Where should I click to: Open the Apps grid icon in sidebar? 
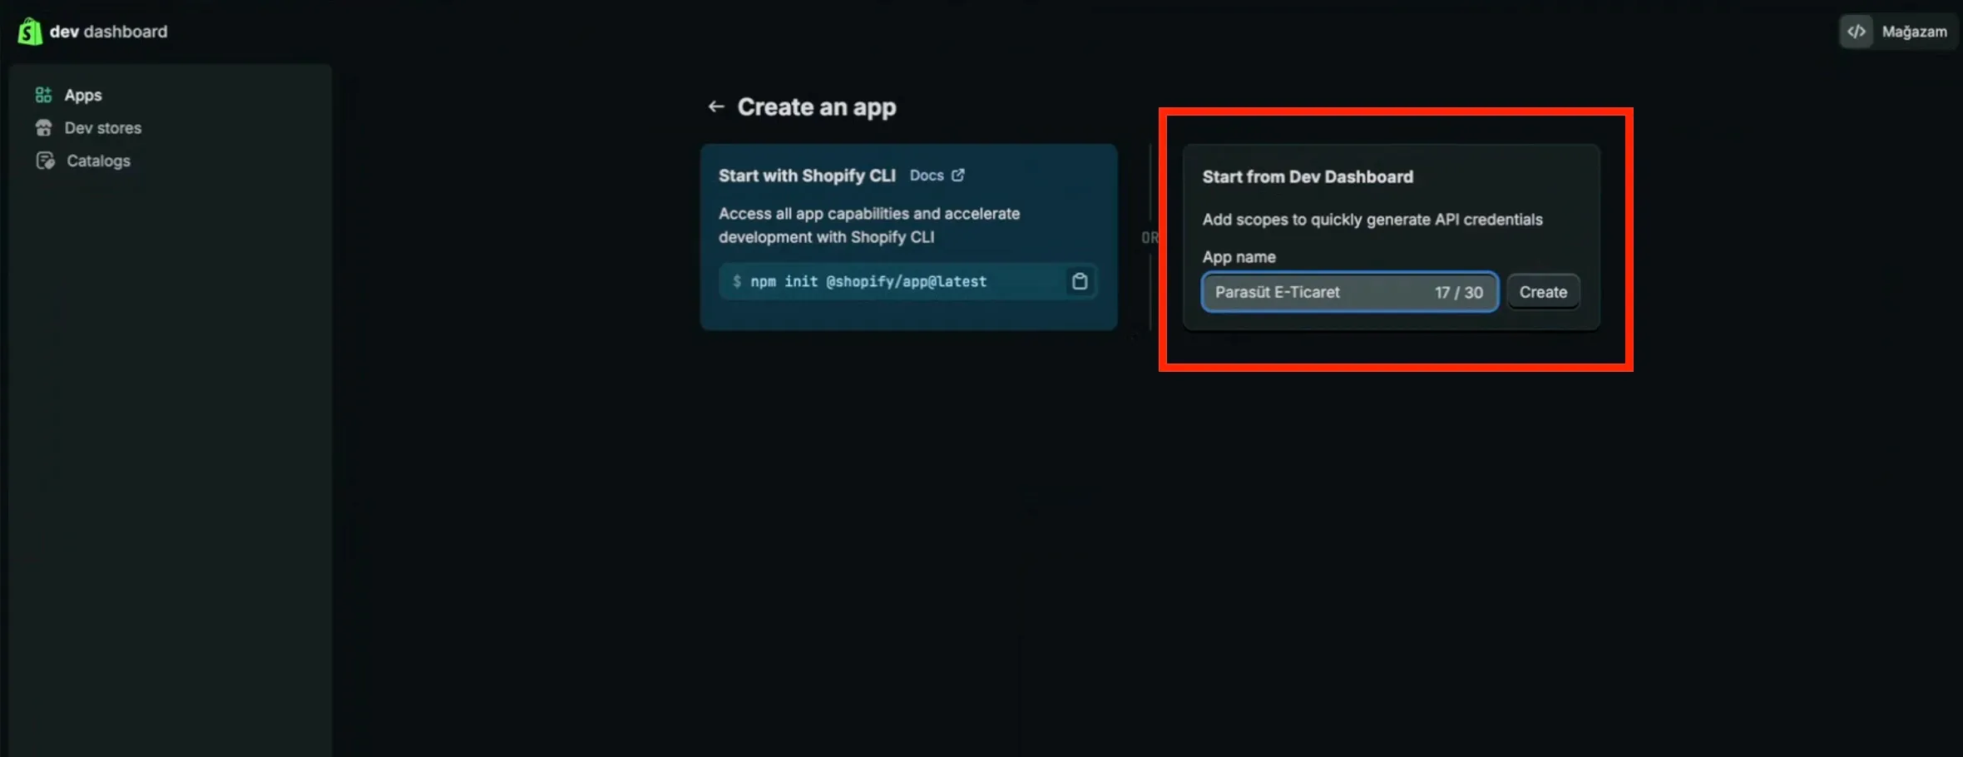[x=43, y=95]
